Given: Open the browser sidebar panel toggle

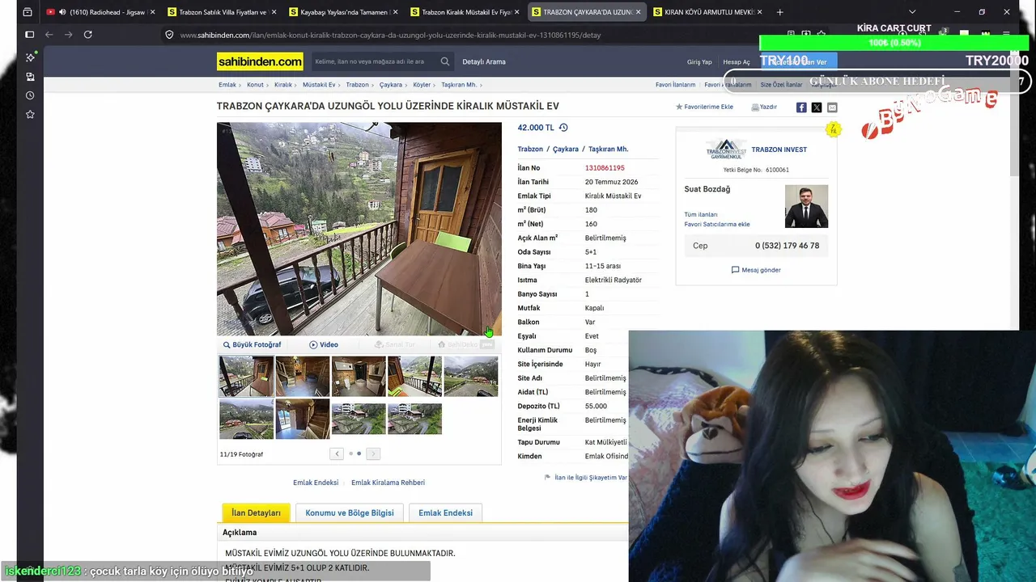Looking at the screenshot, I should click(29, 35).
